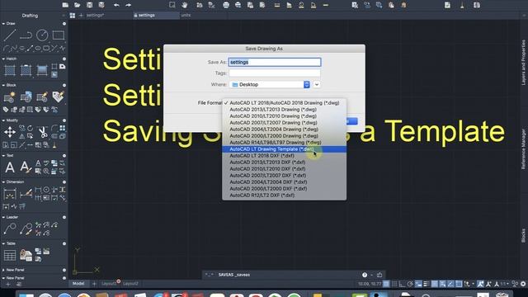528x297 pixels.
Task: Click the Save icon in top toolbar
Action: pos(89,5)
